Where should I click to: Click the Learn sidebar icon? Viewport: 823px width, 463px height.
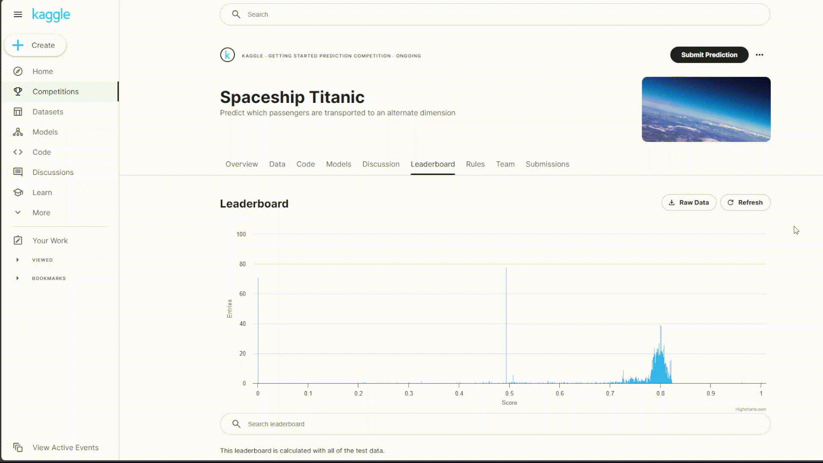pyautogui.click(x=18, y=192)
